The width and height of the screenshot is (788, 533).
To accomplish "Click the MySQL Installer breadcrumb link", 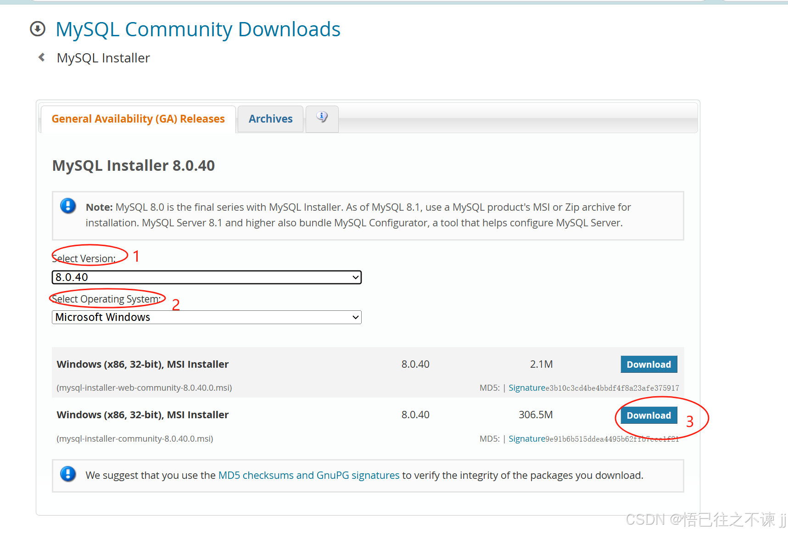I will coord(103,57).
